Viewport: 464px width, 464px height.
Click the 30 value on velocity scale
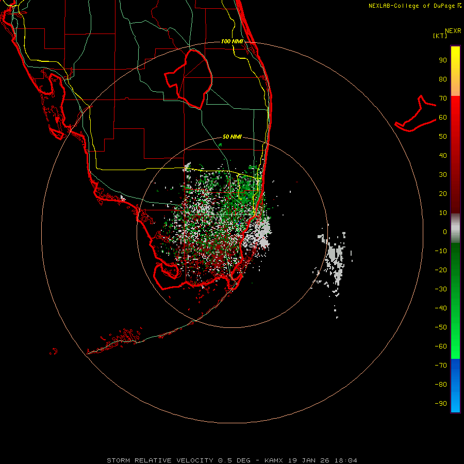pos(443,175)
